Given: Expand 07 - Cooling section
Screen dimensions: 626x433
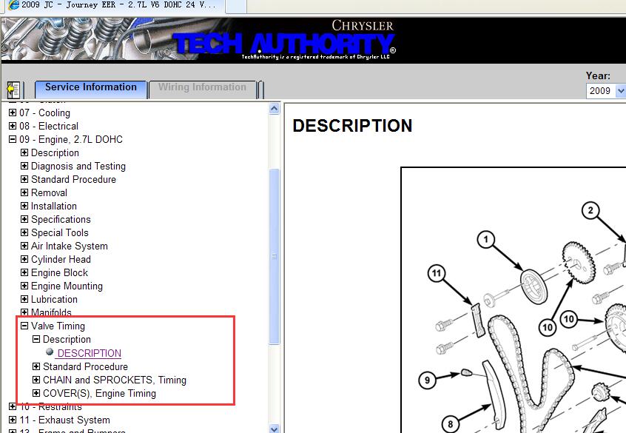Looking at the screenshot, I should (13, 113).
